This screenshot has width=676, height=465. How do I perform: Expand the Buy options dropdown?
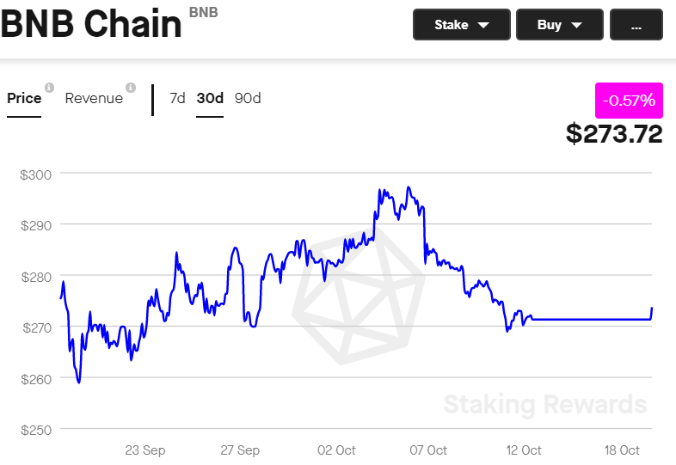[x=560, y=25]
